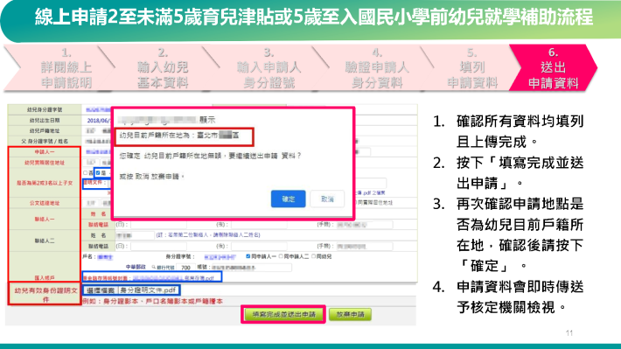Click the 幼兒出生日期 value 2018/06
Screen dimensions: 621x349
98,121
